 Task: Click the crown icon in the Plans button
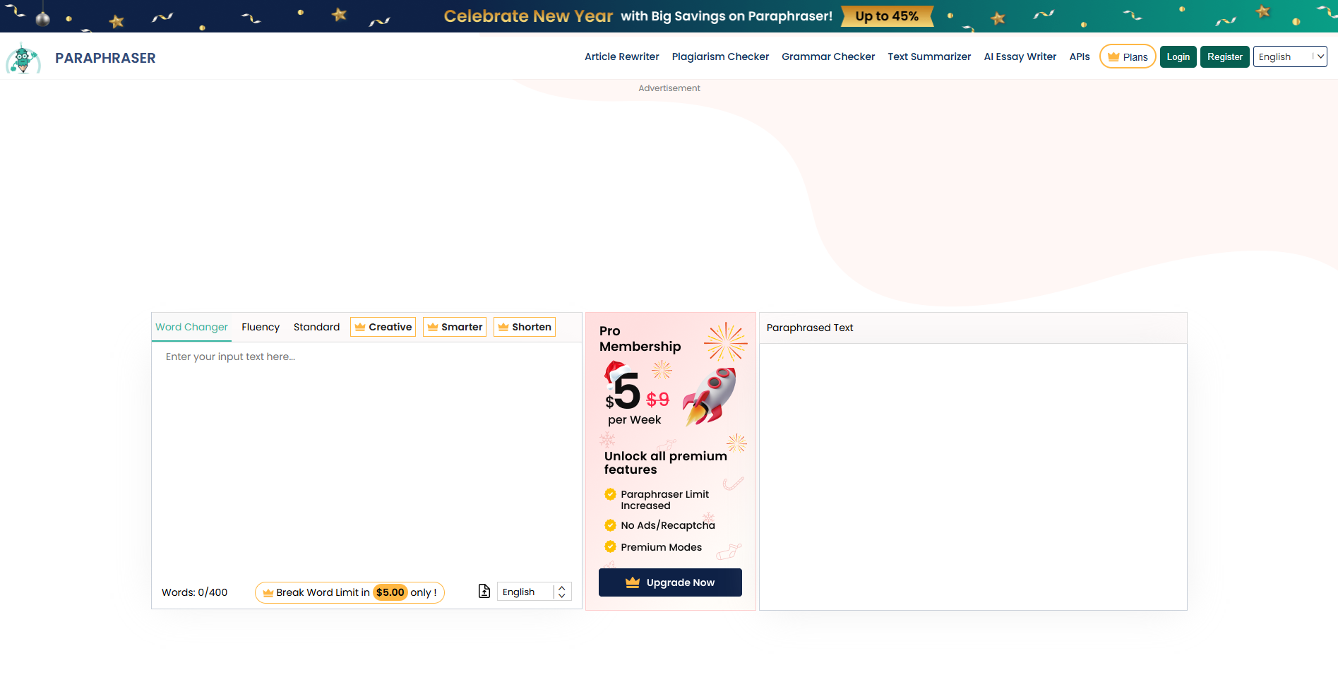(x=1113, y=56)
